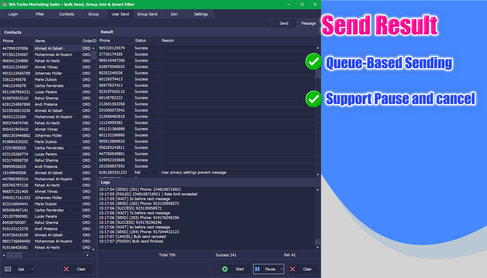Click result phone 989143497306
Screen dimensions: 487x278
coord(112,60)
